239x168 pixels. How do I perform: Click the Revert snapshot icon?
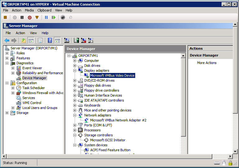point(71,17)
